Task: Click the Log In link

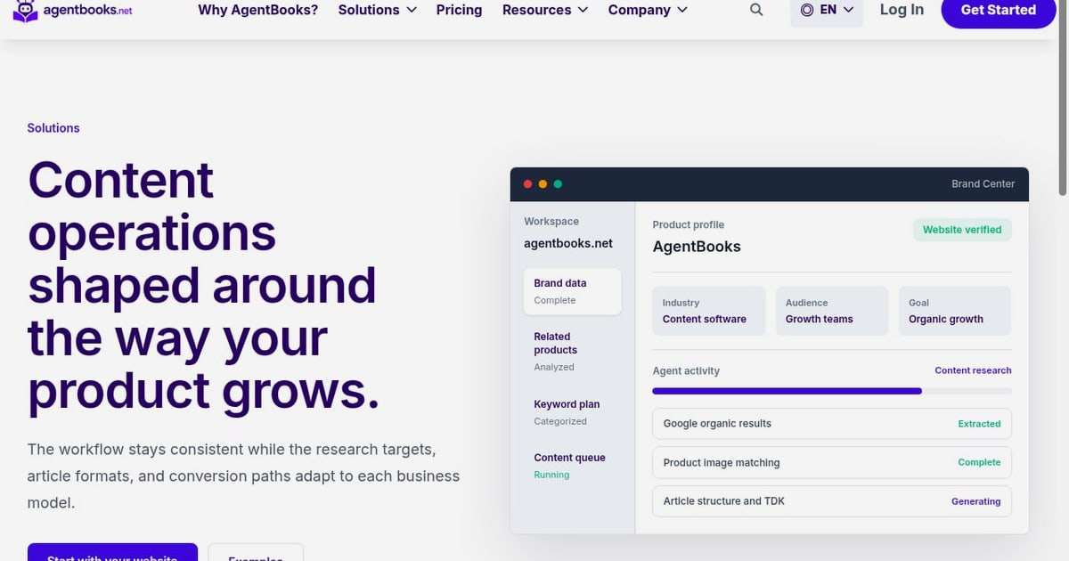Action: click(902, 10)
